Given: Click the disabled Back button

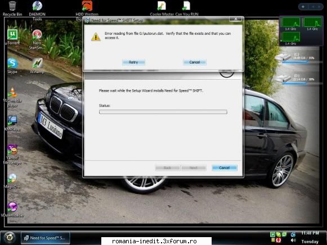Looking at the screenshot, I should [167, 168].
